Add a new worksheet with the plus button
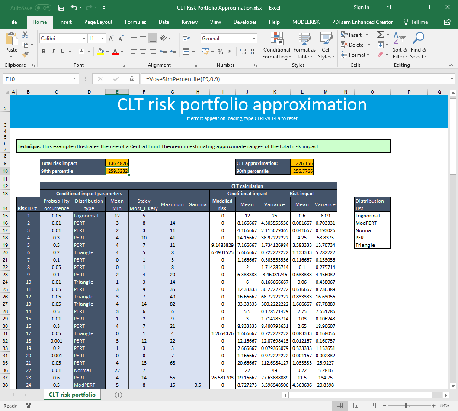The width and height of the screenshot is (458, 411). click(x=118, y=395)
